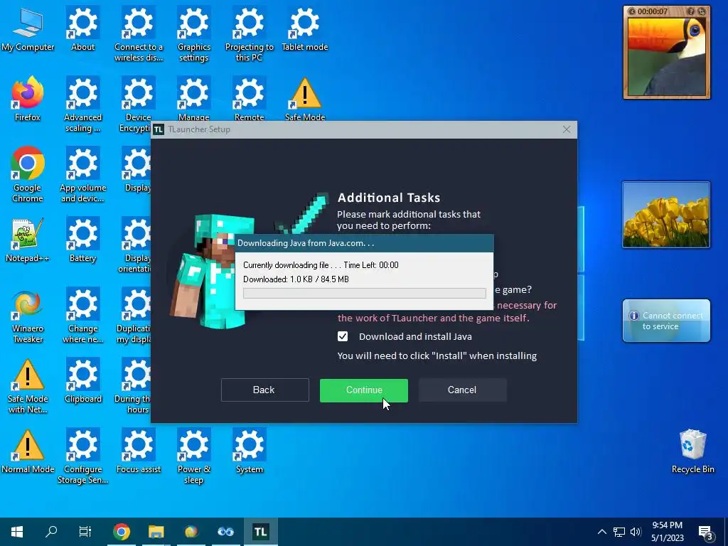Open File Explorer from the taskbar

[156, 532]
